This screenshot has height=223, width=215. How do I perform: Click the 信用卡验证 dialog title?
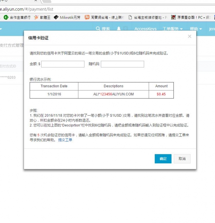(38, 38)
